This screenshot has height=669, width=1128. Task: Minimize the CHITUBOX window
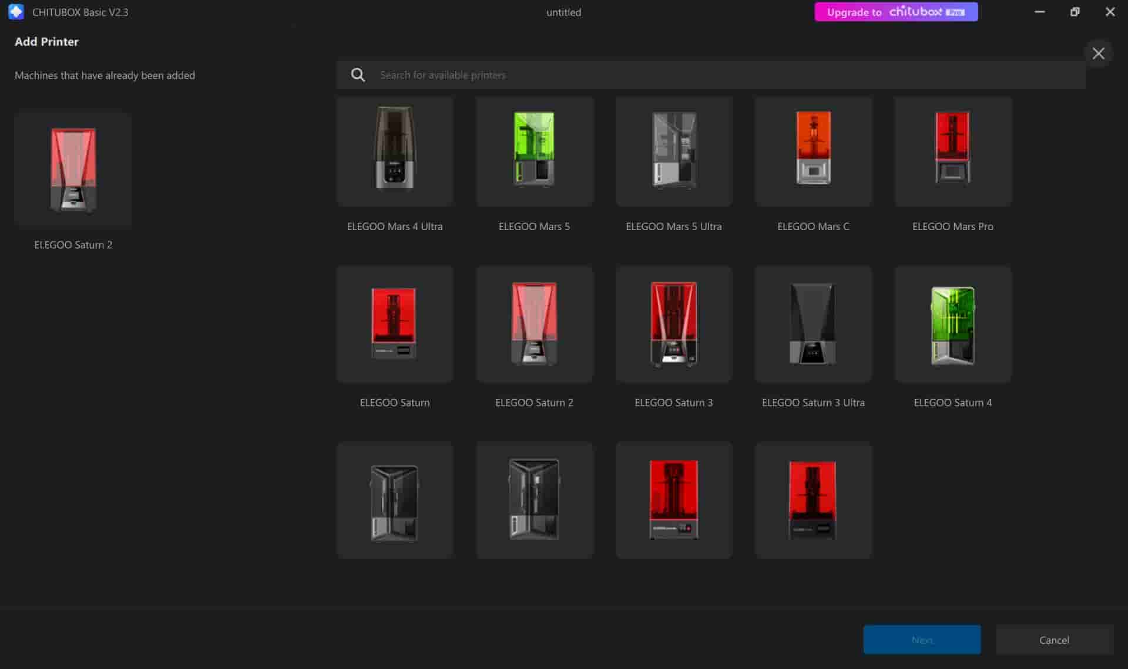1039,12
